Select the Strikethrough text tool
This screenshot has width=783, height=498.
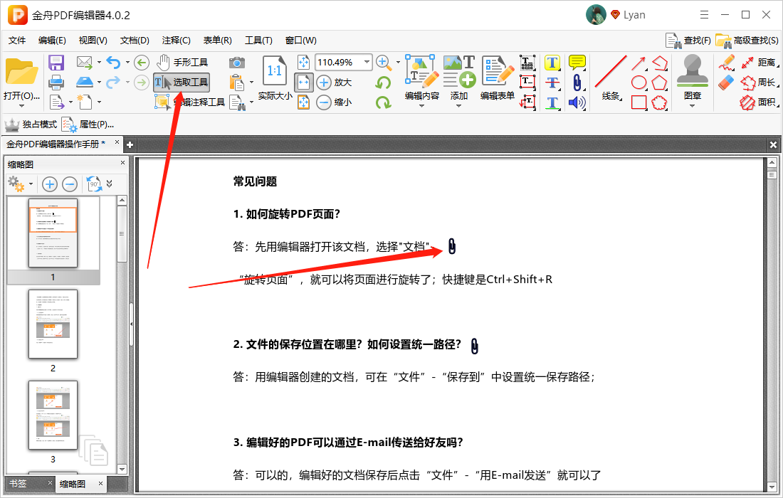552,83
